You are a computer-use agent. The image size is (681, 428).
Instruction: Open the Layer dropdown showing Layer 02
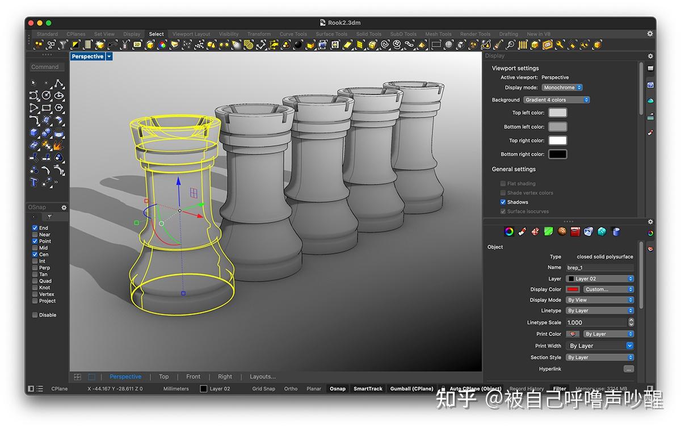pyautogui.click(x=600, y=278)
